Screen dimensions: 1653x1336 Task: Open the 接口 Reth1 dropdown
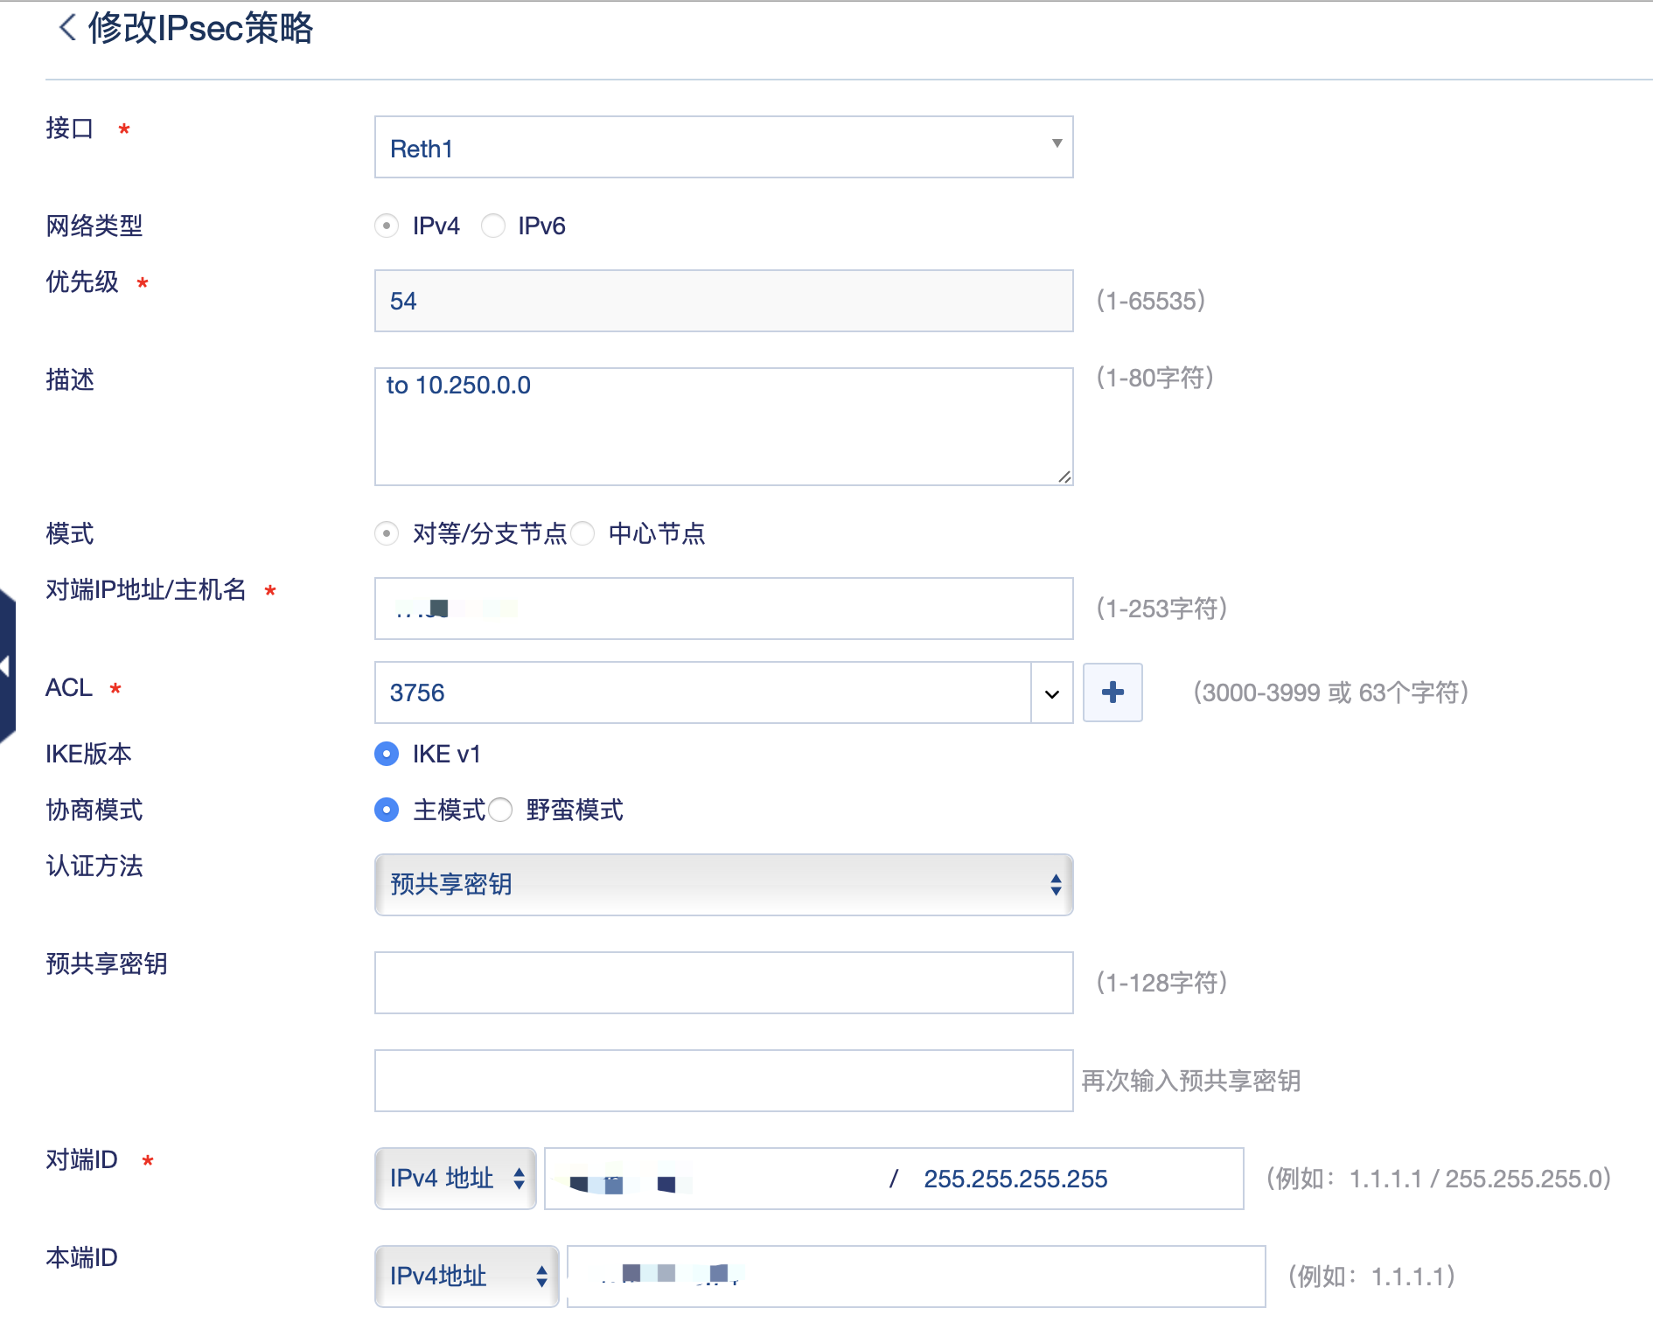(x=723, y=147)
